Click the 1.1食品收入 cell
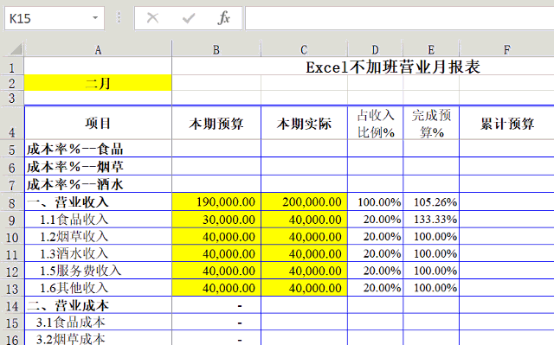The width and height of the screenshot is (554, 345). tap(98, 220)
